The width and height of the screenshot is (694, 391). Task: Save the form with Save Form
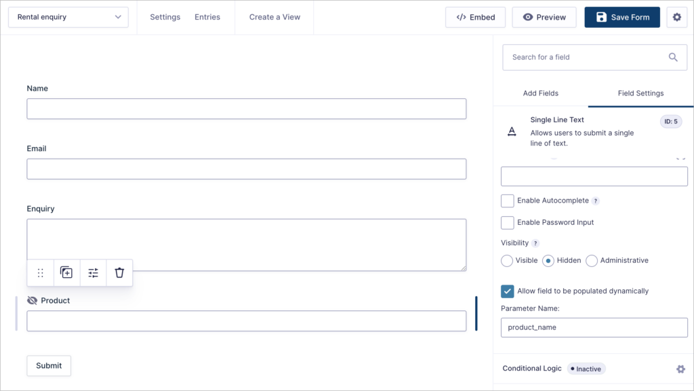[x=622, y=17]
